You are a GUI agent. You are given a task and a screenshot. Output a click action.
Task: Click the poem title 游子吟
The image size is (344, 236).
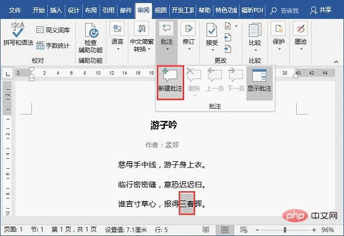(164, 125)
